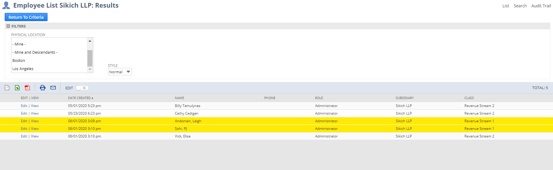This screenshot has height=170, width=553.
Task: Click View link for Cathy Cadigan
Action: tap(35, 113)
